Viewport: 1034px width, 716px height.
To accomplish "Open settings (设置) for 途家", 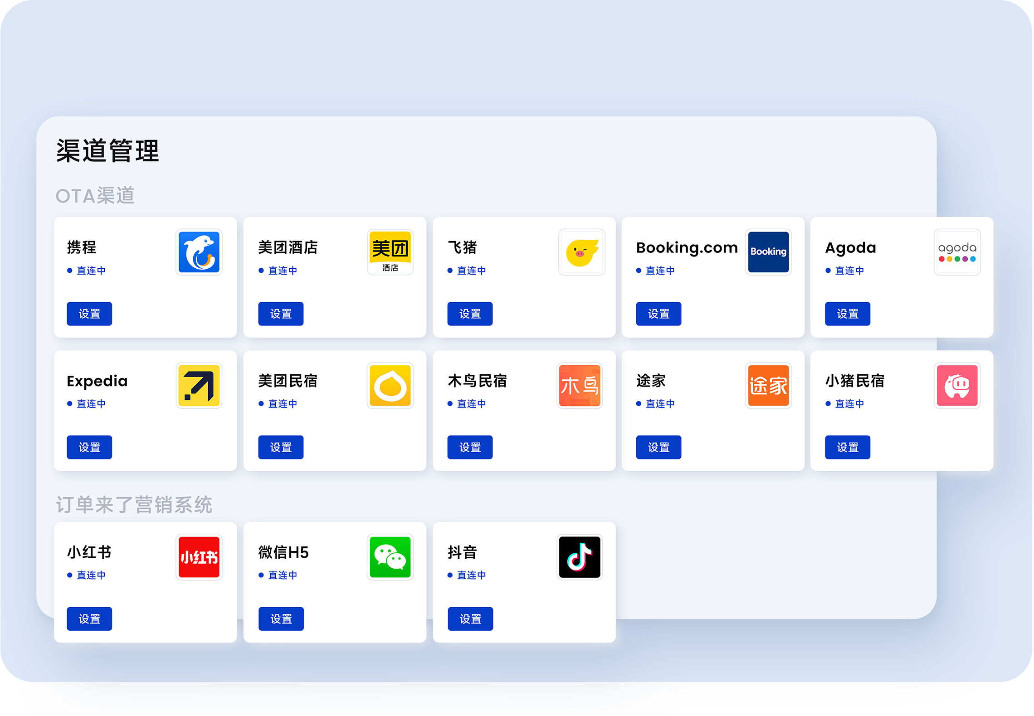I will (658, 447).
